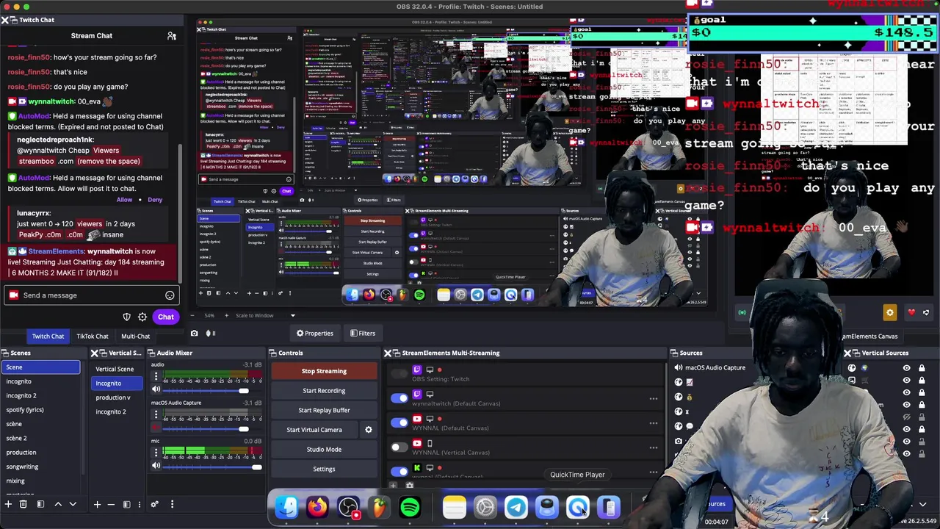Image resolution: width=940 pixels, height=529 pixels.
Task: Open FL Studio from the dock
Action: point(379,507)
